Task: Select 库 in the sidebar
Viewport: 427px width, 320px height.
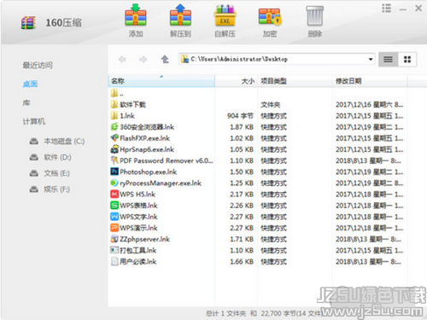Action: (x=26, y=103)
